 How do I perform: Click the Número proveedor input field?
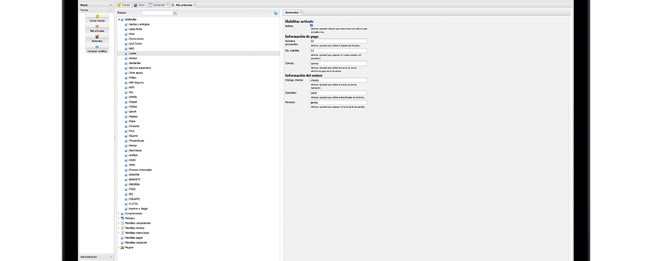point(338,41)
